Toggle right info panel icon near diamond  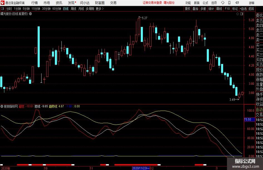(x=242, y=14)
